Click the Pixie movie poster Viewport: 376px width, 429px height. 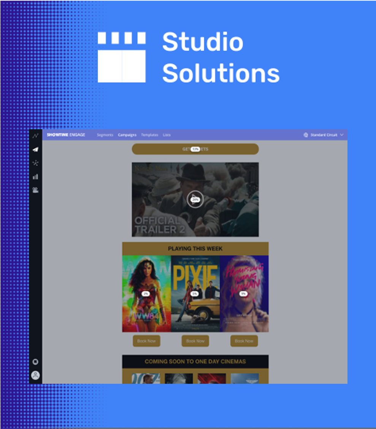(x=195, y=294)
